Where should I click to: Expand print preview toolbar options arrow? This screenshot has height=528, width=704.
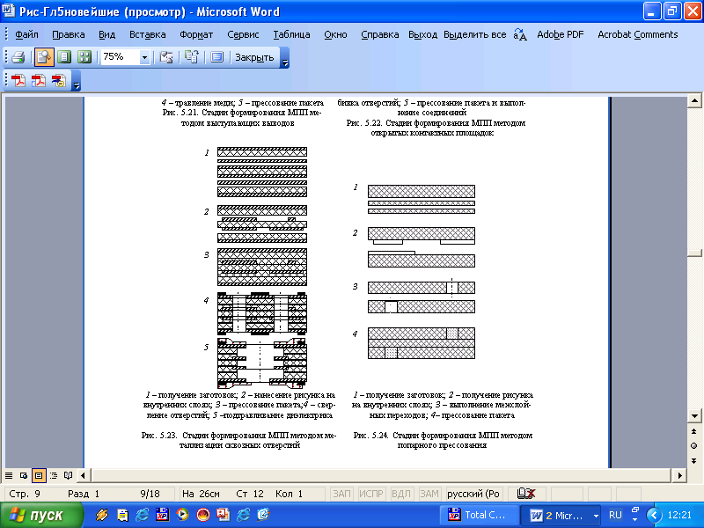(284, 58)
